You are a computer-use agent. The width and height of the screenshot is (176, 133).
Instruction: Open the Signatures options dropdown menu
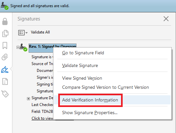click(x=23, y=33)
